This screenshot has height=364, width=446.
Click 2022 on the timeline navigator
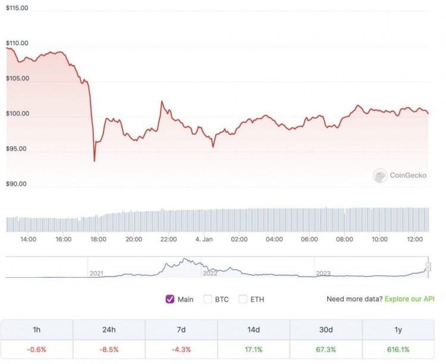[x=210, y=273]
